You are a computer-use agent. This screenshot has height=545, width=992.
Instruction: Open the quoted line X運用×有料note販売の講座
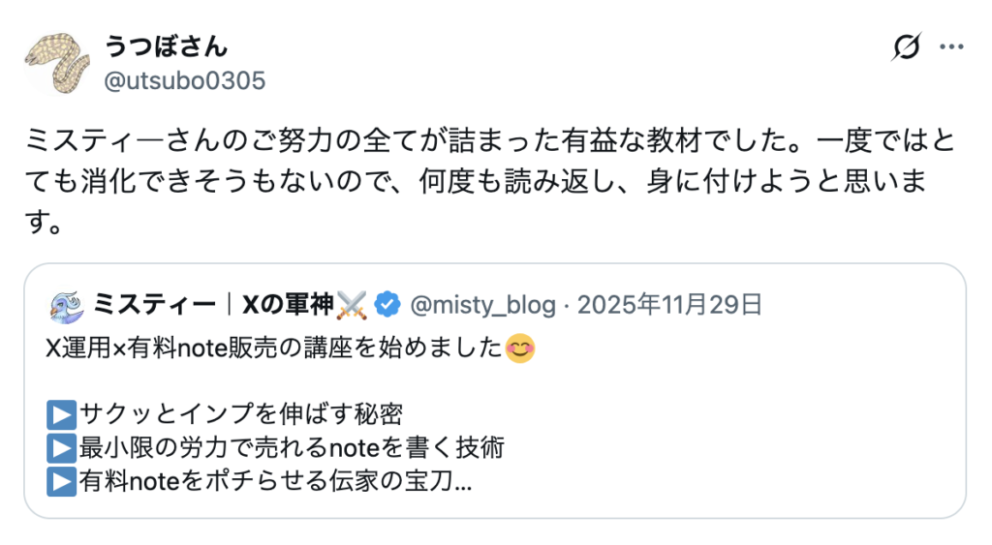[x=275, y=348]
